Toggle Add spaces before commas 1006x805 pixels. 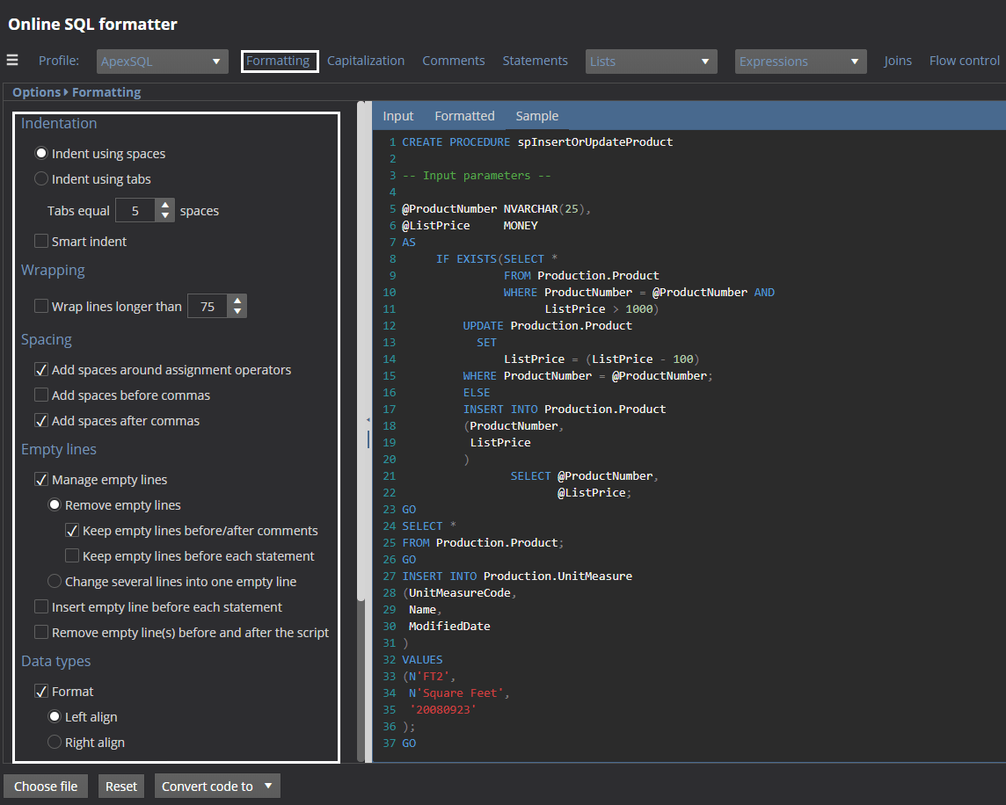click(x=41, y=395)
